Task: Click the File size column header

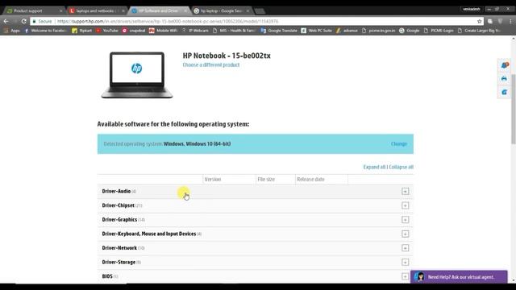Action: [266, 179]
